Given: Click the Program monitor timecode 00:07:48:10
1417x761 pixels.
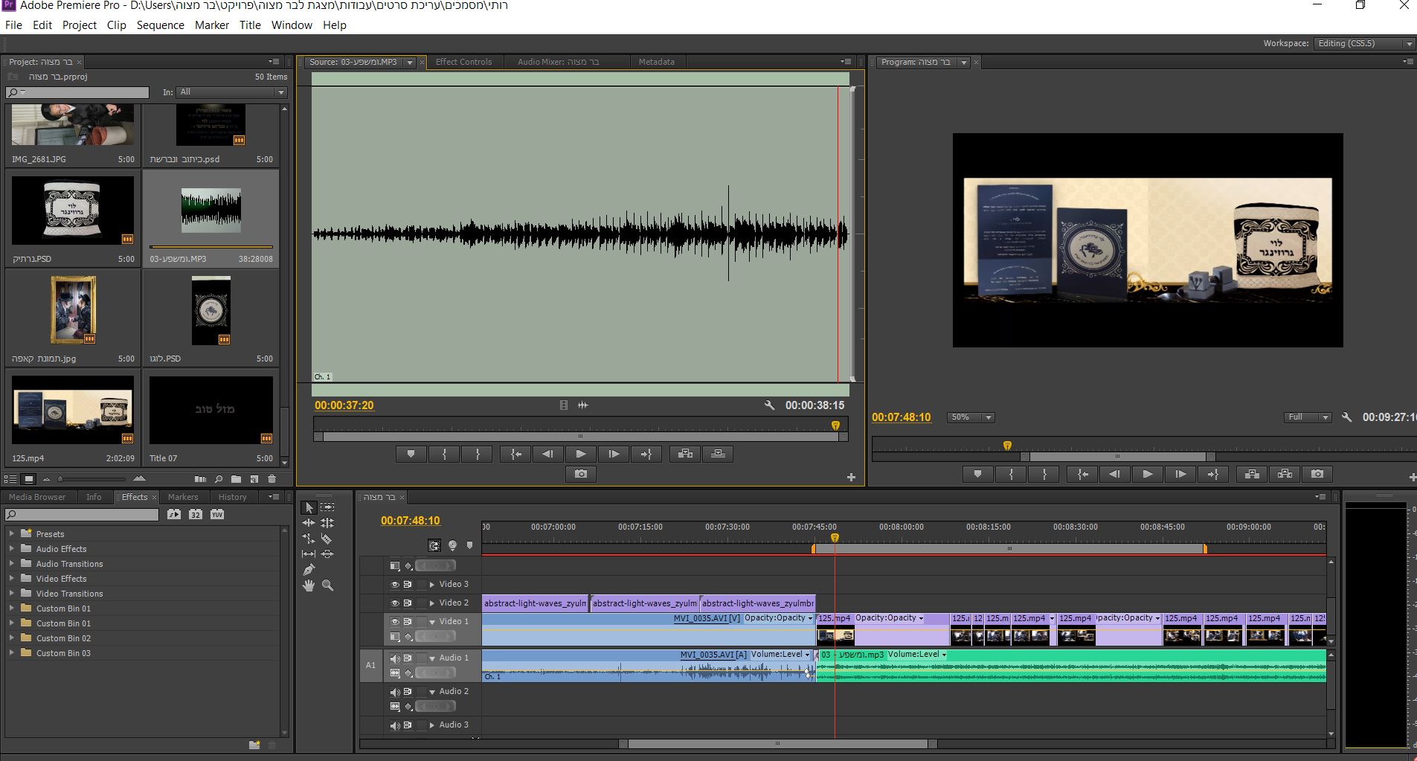Looking at the screenshot, I should (x=901, y=417).
